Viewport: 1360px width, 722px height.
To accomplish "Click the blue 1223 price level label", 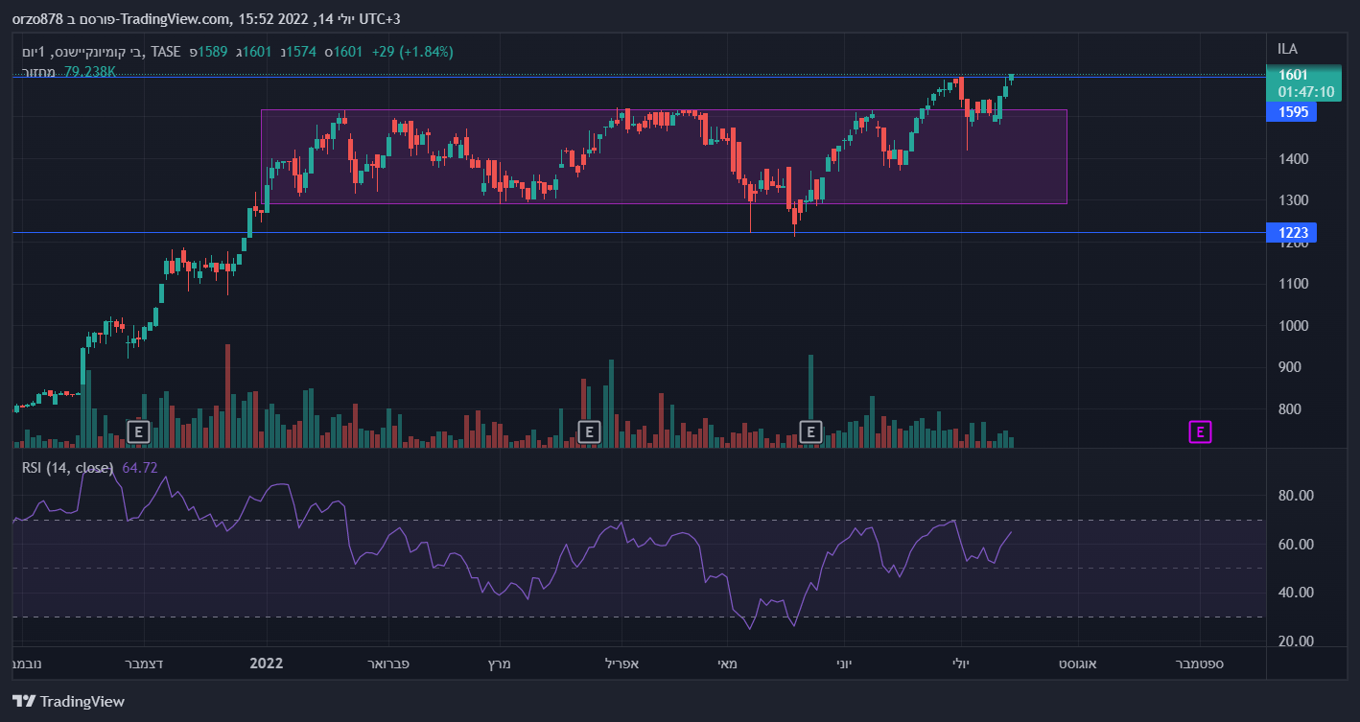I will coord(1291,232).
